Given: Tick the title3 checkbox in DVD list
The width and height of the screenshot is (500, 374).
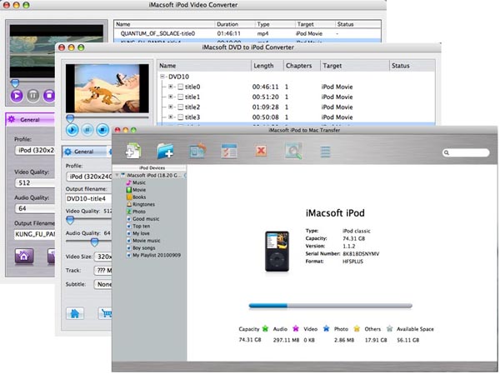Looking at the screenshot, I should [181, 117].
